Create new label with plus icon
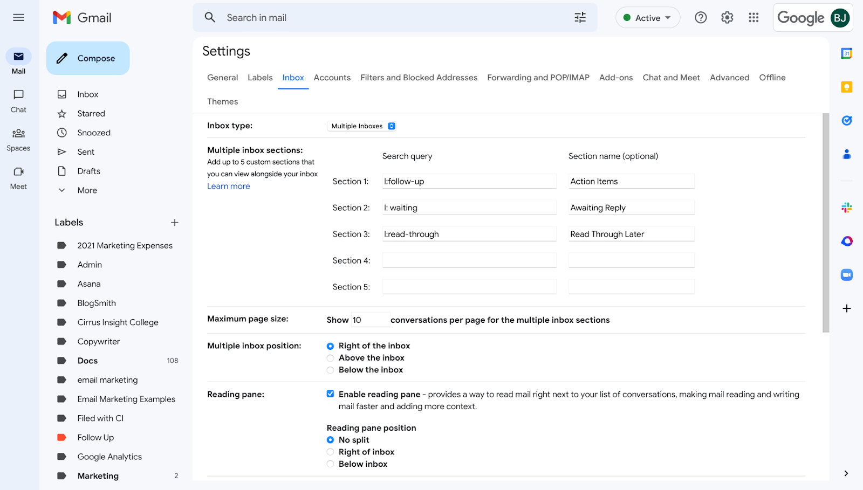 click(x=175, y=223)
